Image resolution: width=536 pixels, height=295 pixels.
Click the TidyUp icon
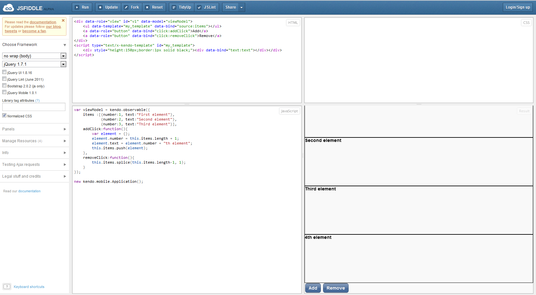click(174, 7)
